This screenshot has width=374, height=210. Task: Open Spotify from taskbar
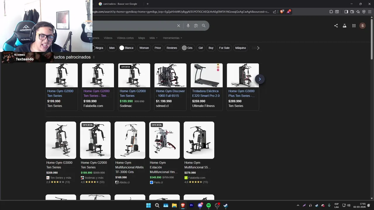(x=209, y=205)
